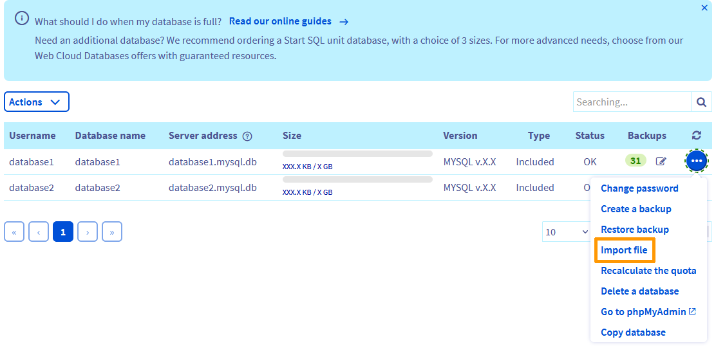
Task: Select Import file from the menu
Action: pos(624,250)
